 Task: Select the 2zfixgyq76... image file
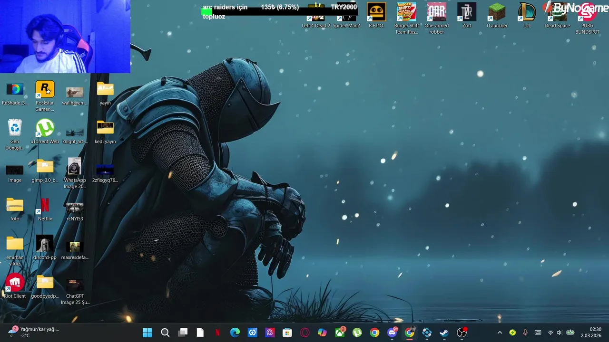pos(105,173)
